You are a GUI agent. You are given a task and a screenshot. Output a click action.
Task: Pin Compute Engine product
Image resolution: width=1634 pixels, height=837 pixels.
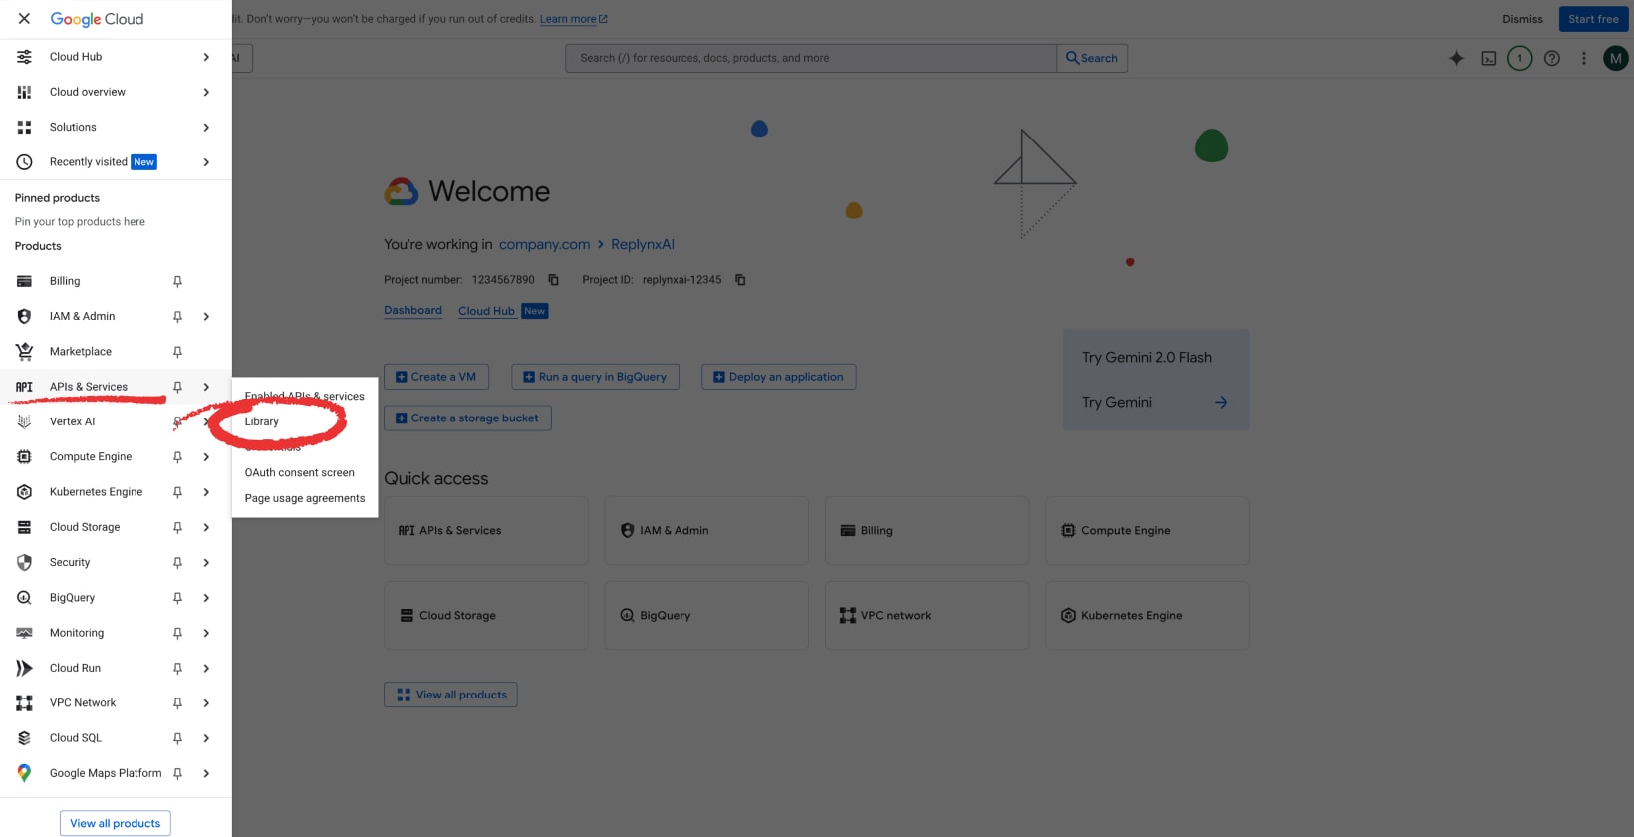click(x=177, y=457)
